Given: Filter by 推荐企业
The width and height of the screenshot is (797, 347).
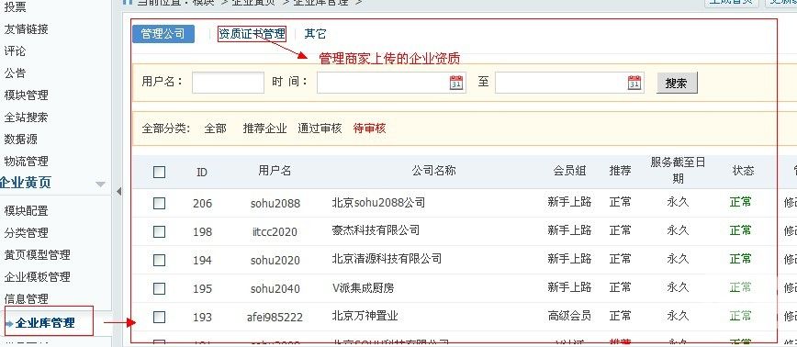Looking at the screenshot, I should coord(264,129).
